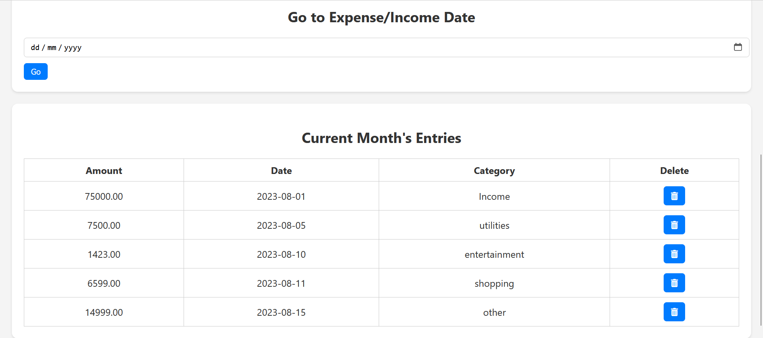
Task: Click the Category column header
Action: point(494,171)
